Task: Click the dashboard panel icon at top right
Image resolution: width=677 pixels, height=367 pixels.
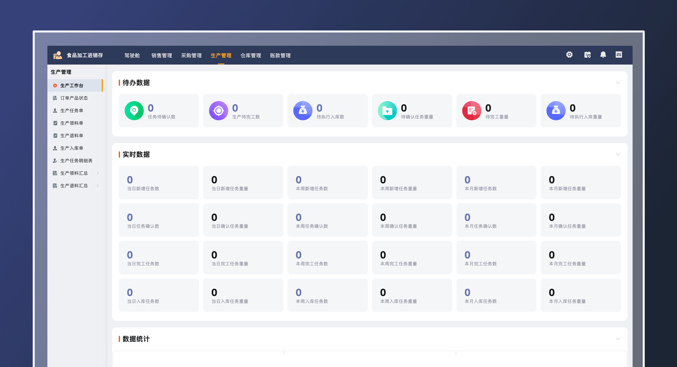Action: tap(618, 55)
